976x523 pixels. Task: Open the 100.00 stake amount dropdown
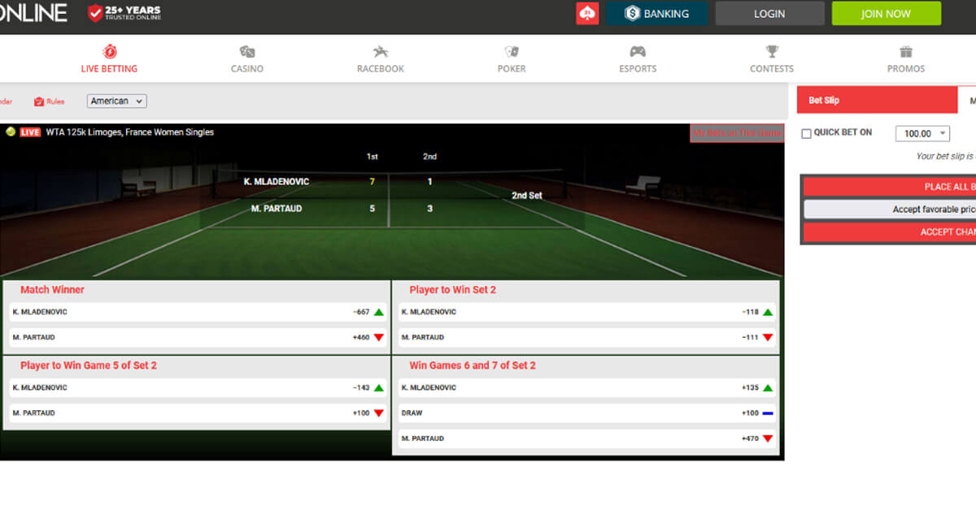click(x=922, y=132)
